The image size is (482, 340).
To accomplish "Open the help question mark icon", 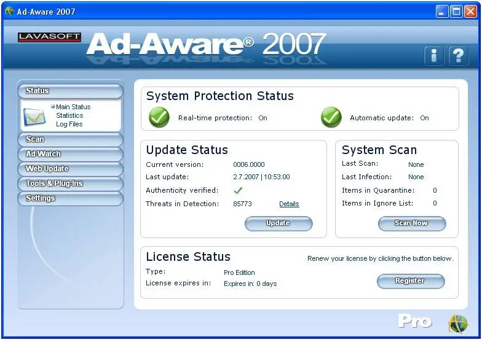I will point(458,55).
